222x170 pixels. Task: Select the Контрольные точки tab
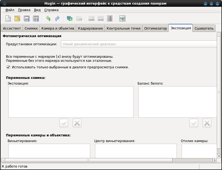(x=123, y=28)
